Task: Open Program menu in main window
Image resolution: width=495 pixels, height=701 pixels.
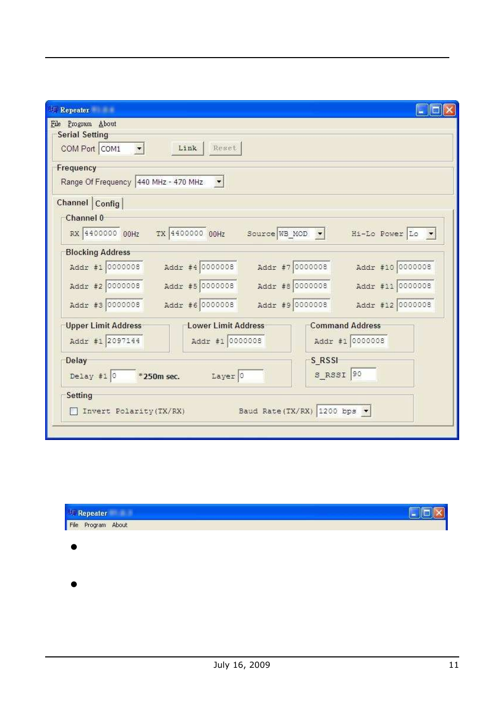Action: pos(79,123)
